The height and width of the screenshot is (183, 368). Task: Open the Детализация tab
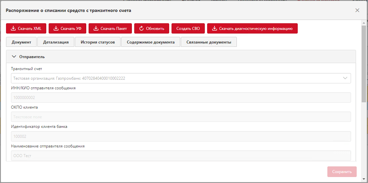point(56,42)
